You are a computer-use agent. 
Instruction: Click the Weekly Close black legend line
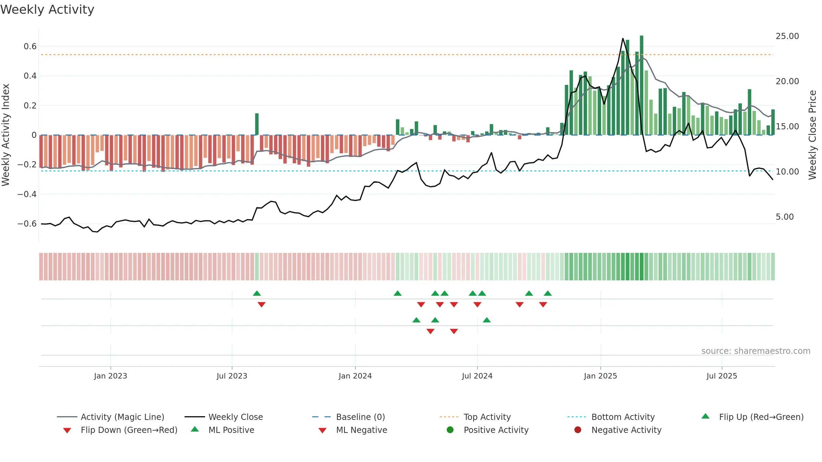(x=195, y=417)
